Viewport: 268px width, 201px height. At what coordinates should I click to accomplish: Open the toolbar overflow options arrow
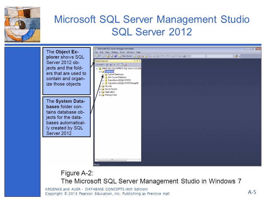239,56
